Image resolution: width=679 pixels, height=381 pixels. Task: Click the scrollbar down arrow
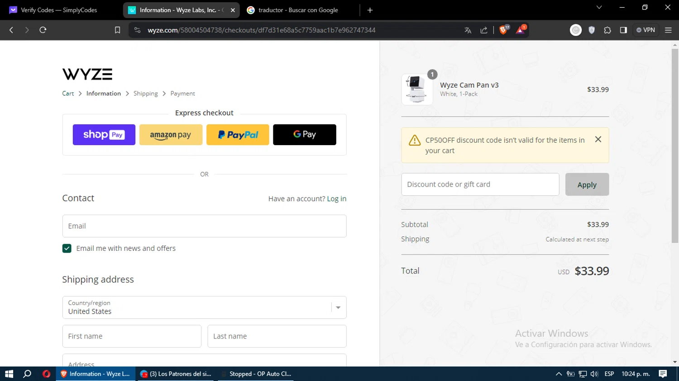coord(675,362)
